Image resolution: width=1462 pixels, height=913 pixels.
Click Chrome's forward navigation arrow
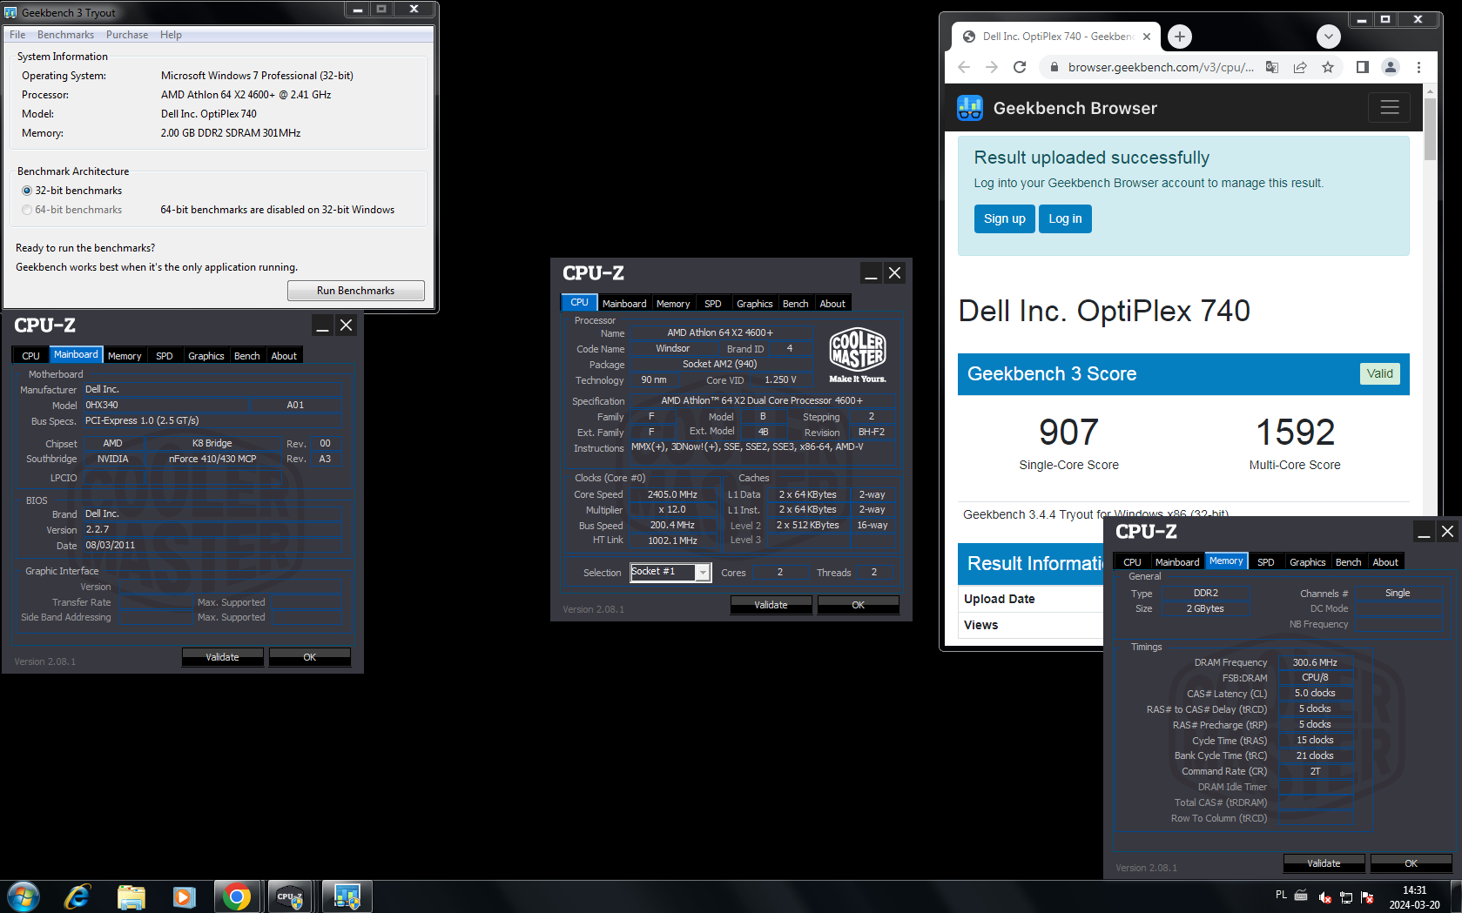click(992, 67)
